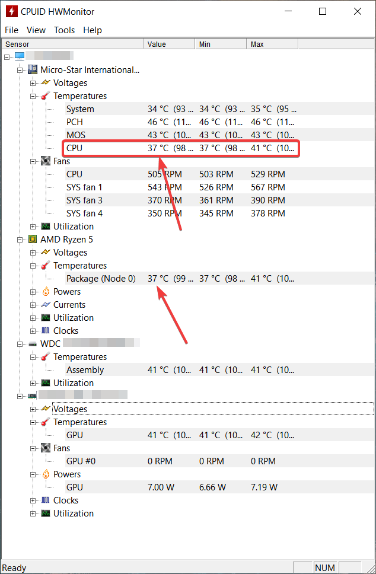
Task: Click the graphics card device icon
Action: (x=33, y=396)
